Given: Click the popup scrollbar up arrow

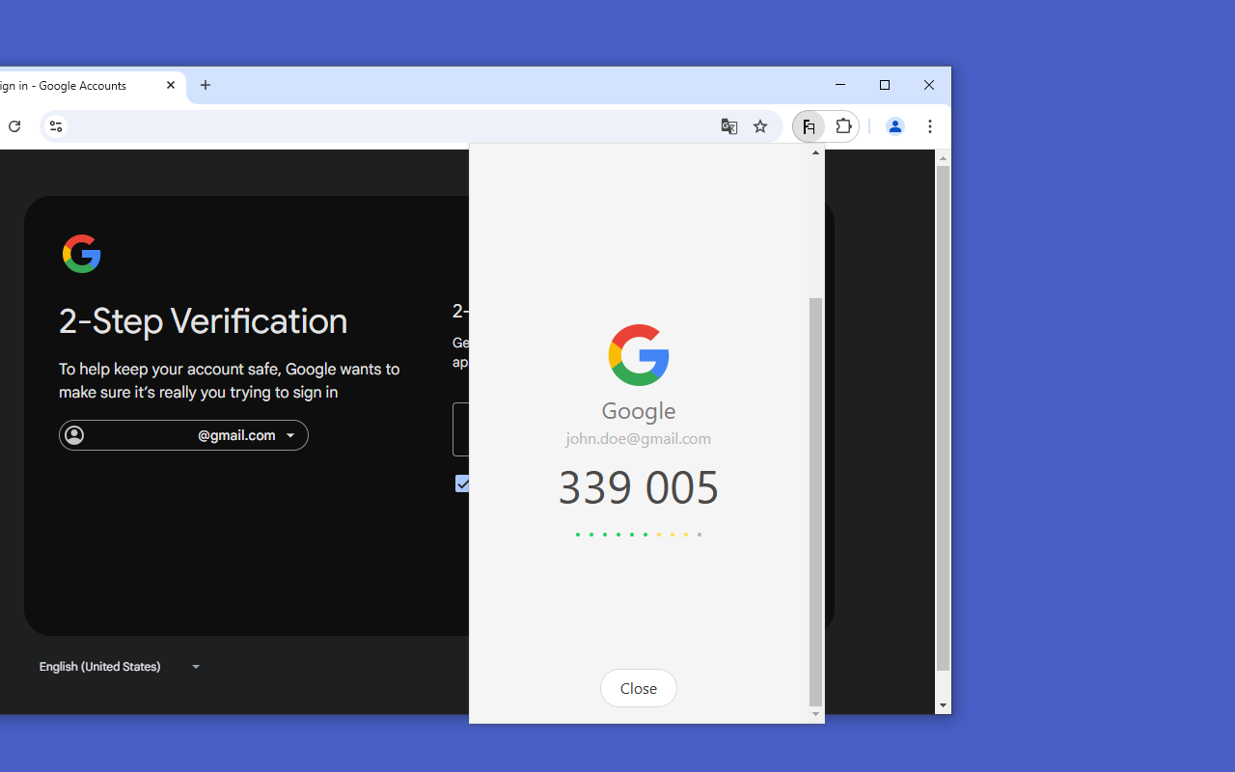Looking at the screenshot, I should pyautogui.click(x=816, y=152).
